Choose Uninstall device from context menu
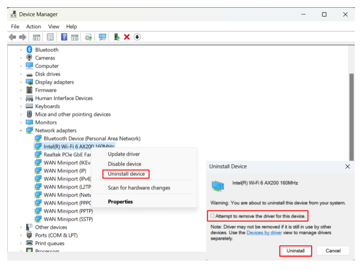This screenshot has height=271, width=362. (126, 174)
